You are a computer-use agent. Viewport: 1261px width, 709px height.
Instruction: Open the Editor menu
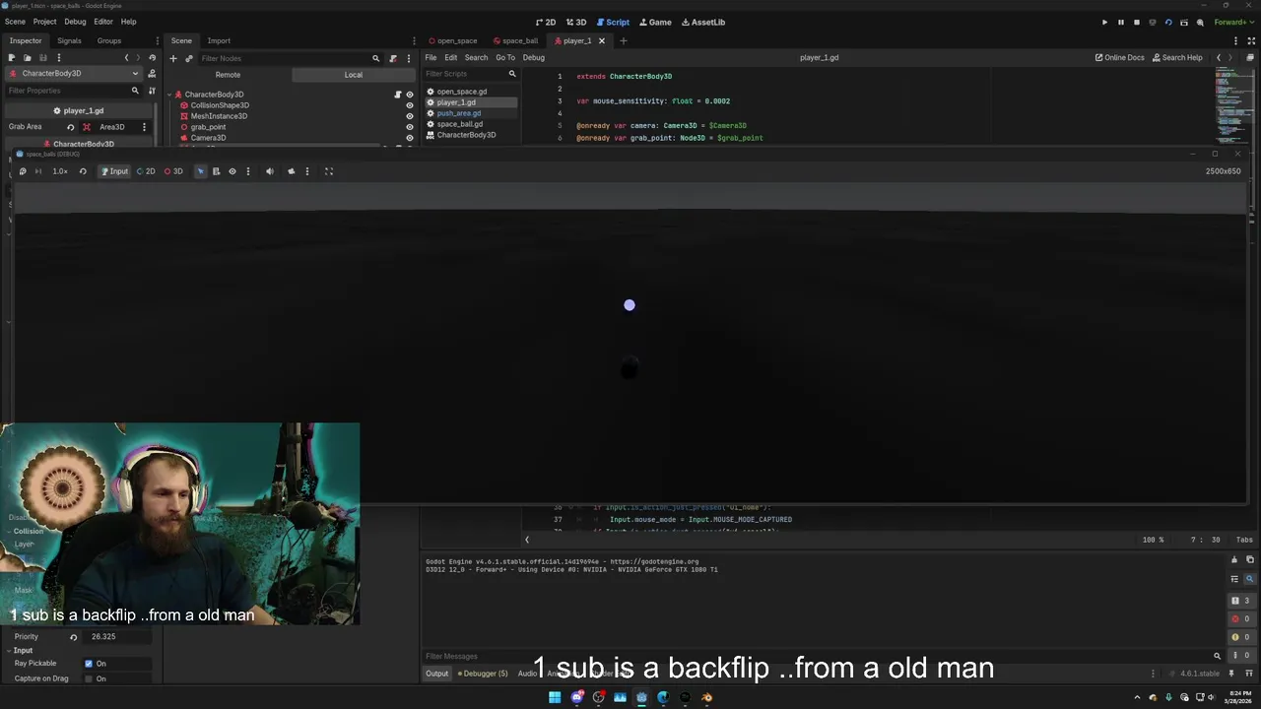103,22
